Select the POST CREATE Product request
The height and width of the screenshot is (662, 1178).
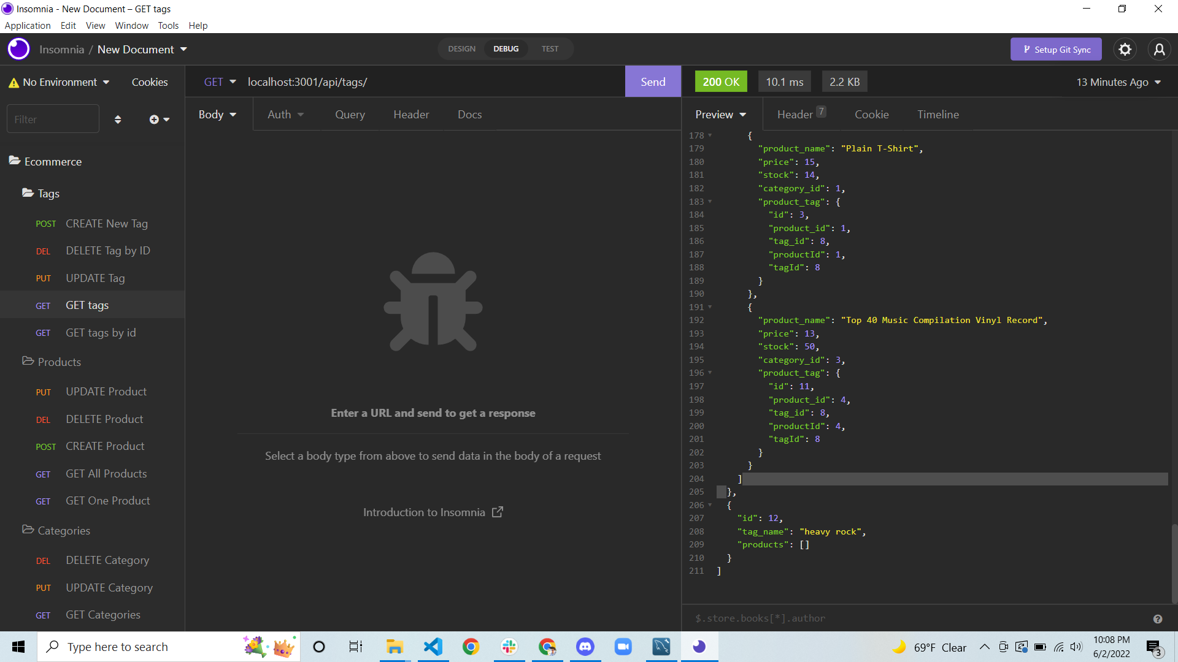(x=104, y=446)
